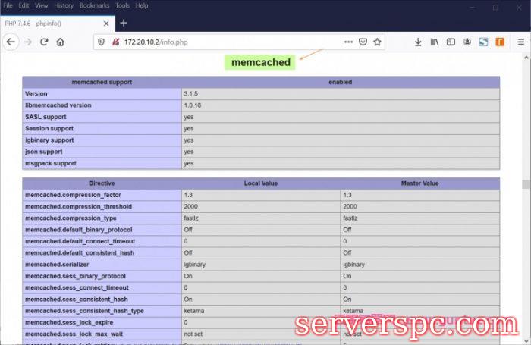Open the Bookmarks menu
Image resolution: width=531 pixels, height=345 pixels.
[x=94, y=5]
